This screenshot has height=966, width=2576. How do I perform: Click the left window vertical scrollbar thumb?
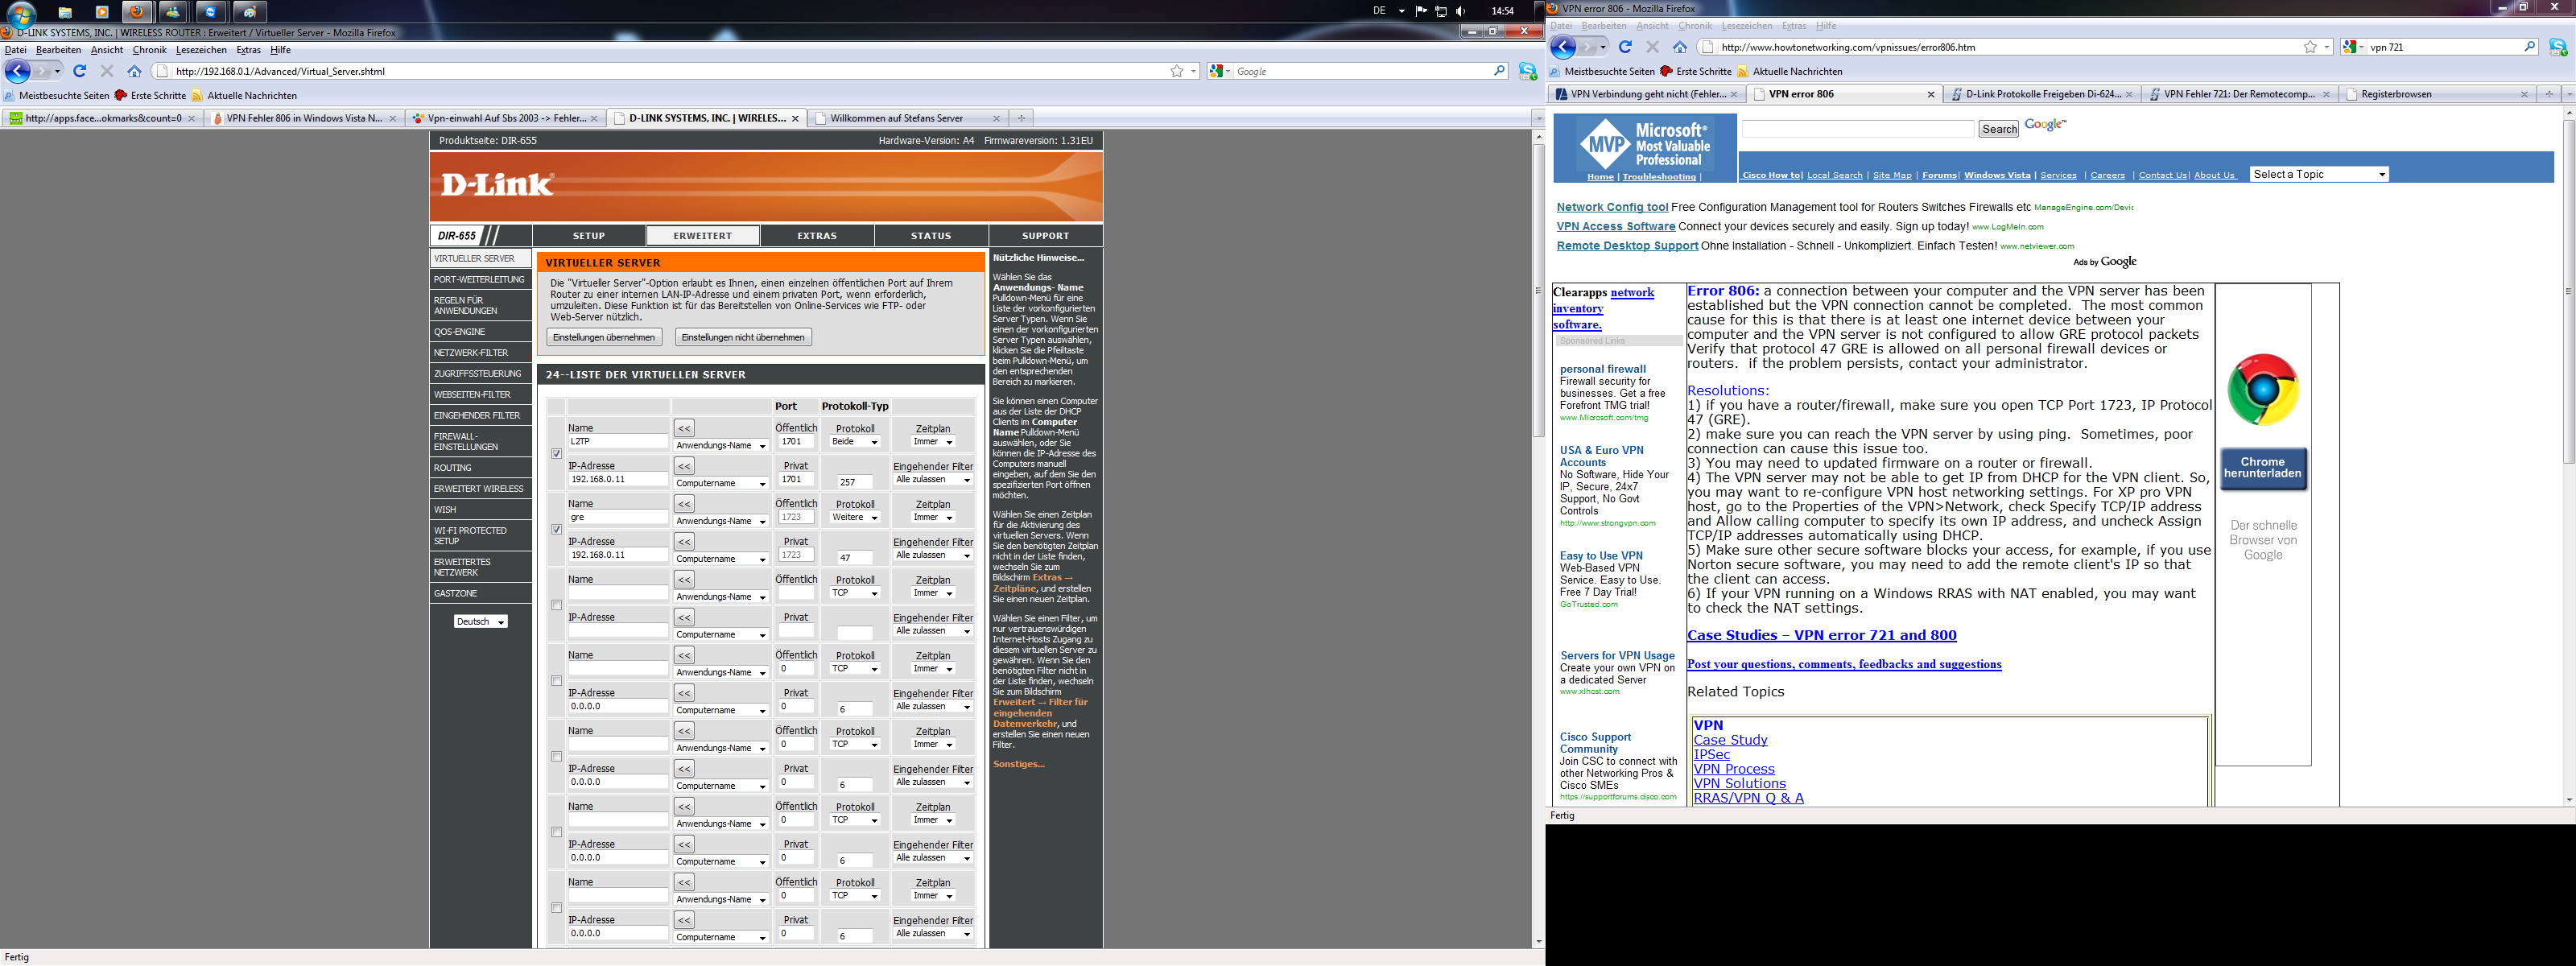pos(1538,290)
